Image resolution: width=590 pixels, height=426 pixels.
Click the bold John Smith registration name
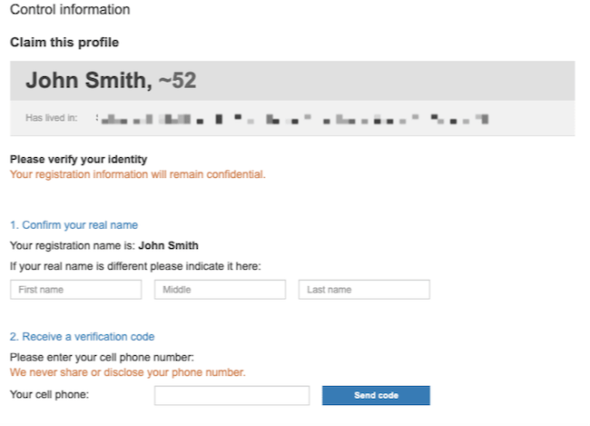(x=168, y=245)
